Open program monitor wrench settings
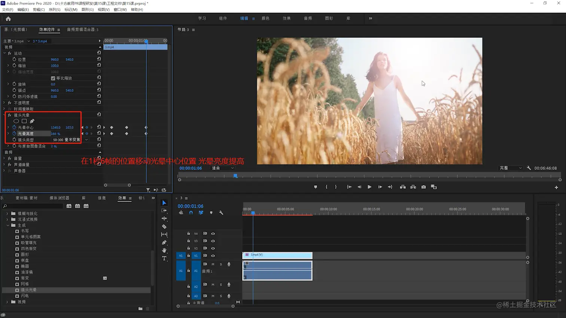Viewport: 566px width, 318px height. click(529, 168)
